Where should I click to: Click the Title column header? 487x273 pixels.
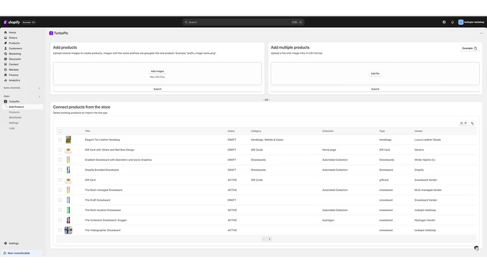tap(87, 131)
